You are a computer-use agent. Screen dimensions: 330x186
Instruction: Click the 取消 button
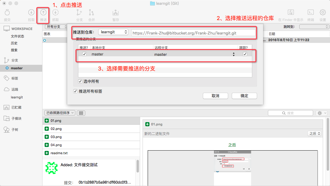click(x=215, y=96)
